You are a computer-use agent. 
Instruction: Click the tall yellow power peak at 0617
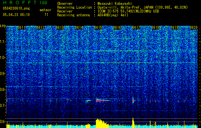point(133,123)
